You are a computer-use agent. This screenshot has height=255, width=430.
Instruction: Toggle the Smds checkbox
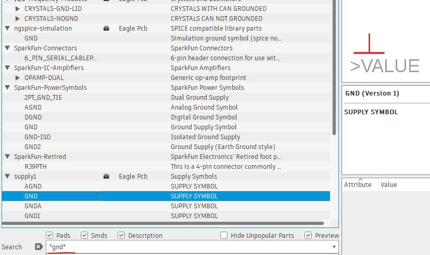pyautogui.click(x=84, y=235)
